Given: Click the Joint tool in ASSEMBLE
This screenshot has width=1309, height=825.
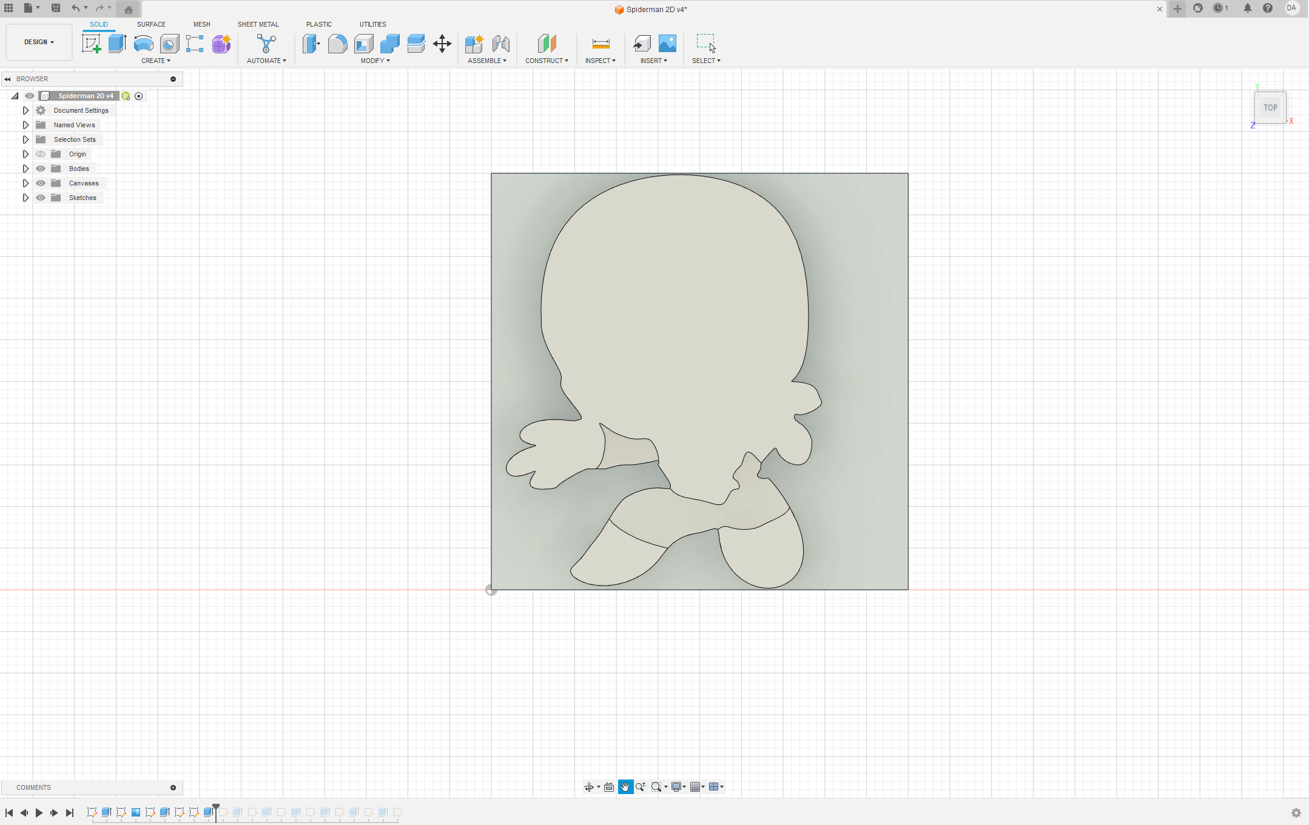Looking at the screenshot, I should click(501, 43).
